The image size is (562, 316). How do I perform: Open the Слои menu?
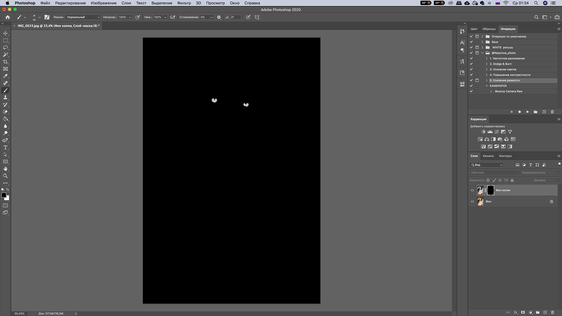click(126, 3)
